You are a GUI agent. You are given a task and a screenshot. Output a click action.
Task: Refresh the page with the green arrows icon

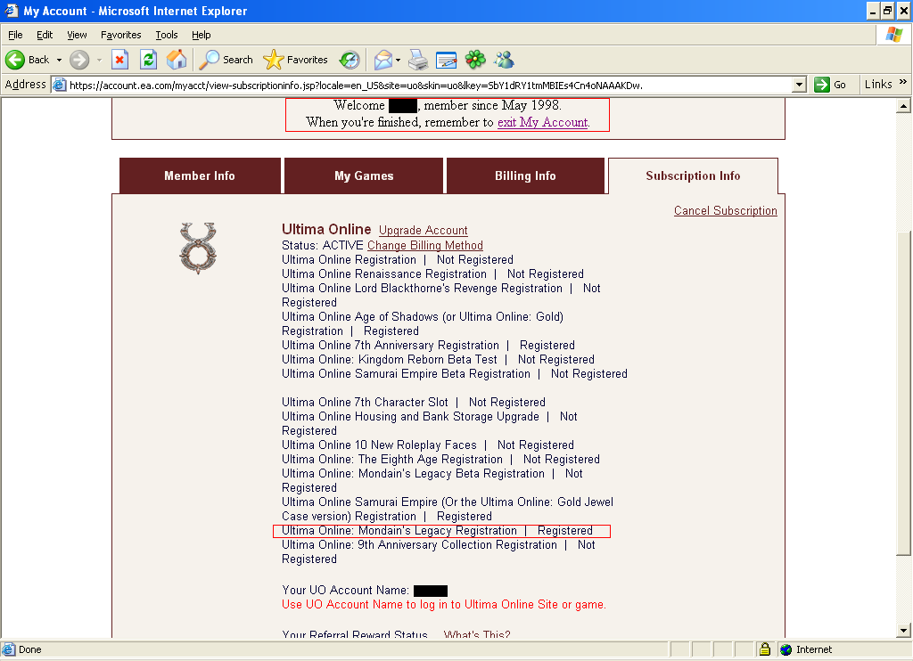[x=149, y=60]
